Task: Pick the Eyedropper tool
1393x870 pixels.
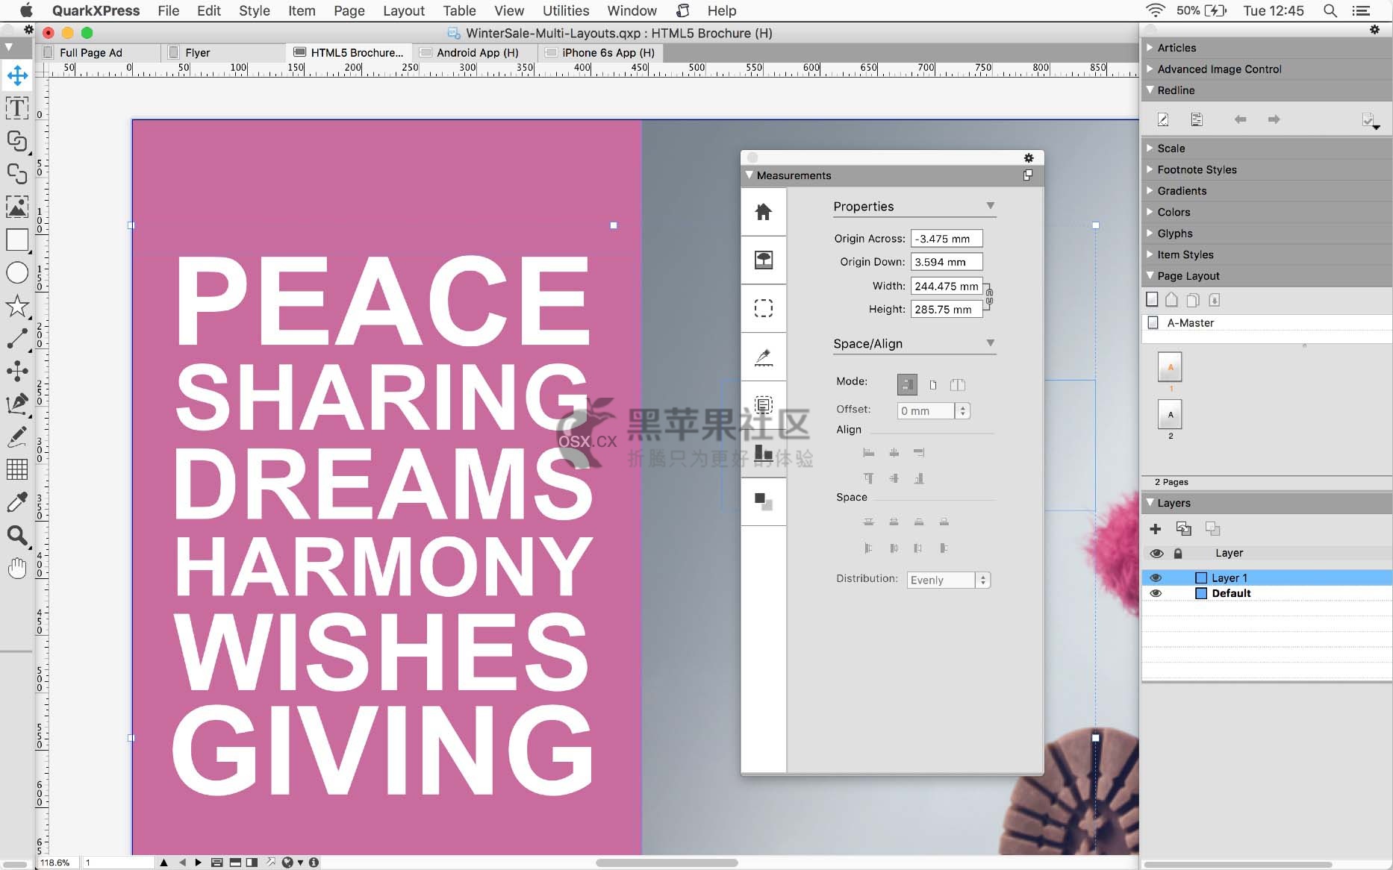Action: tap(17, 502)
